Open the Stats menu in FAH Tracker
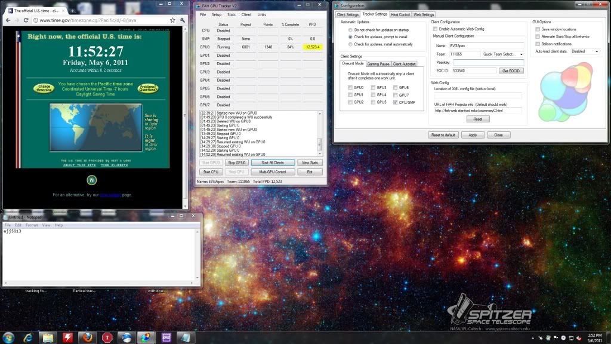This screenshot has height=344, width=611. click(x=231, y=14)
